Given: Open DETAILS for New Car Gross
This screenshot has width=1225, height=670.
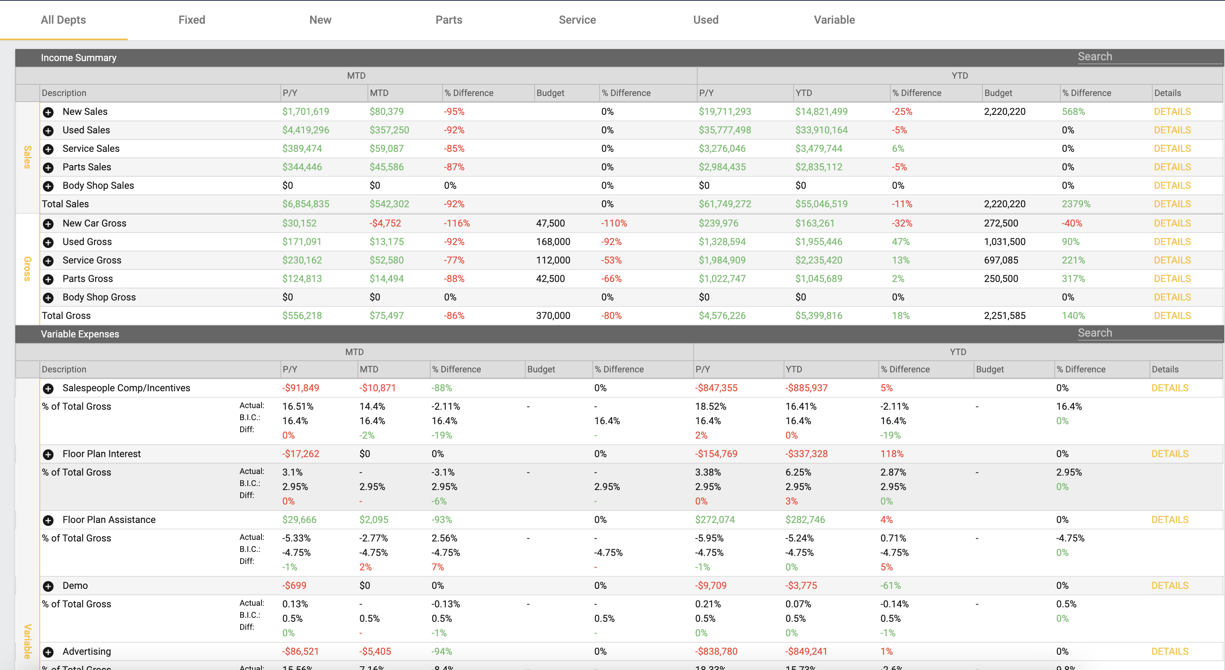Looking at the screenshot, I should click(1172, 223).
